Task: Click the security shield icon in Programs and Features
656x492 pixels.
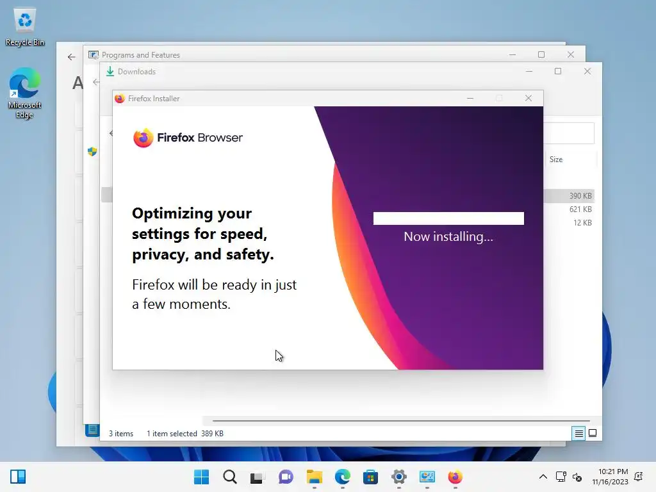Action: pos(92,151)
